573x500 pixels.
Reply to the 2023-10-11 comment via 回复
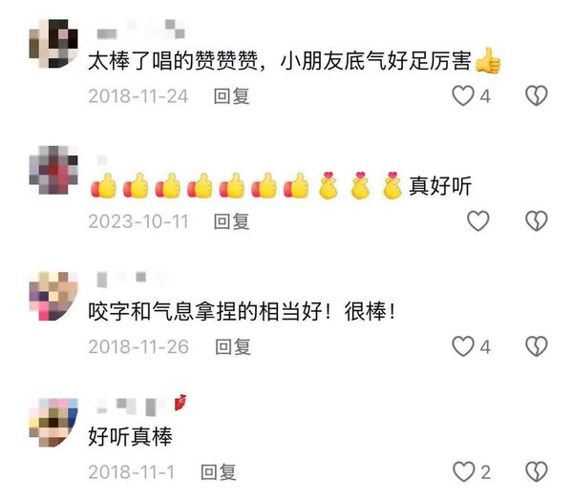[232, 221]
